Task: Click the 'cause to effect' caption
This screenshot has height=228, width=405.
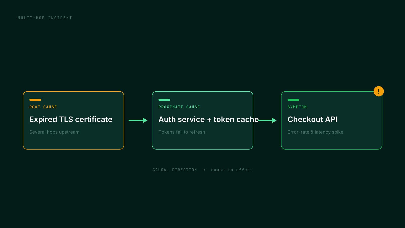Action: [232, 170]
